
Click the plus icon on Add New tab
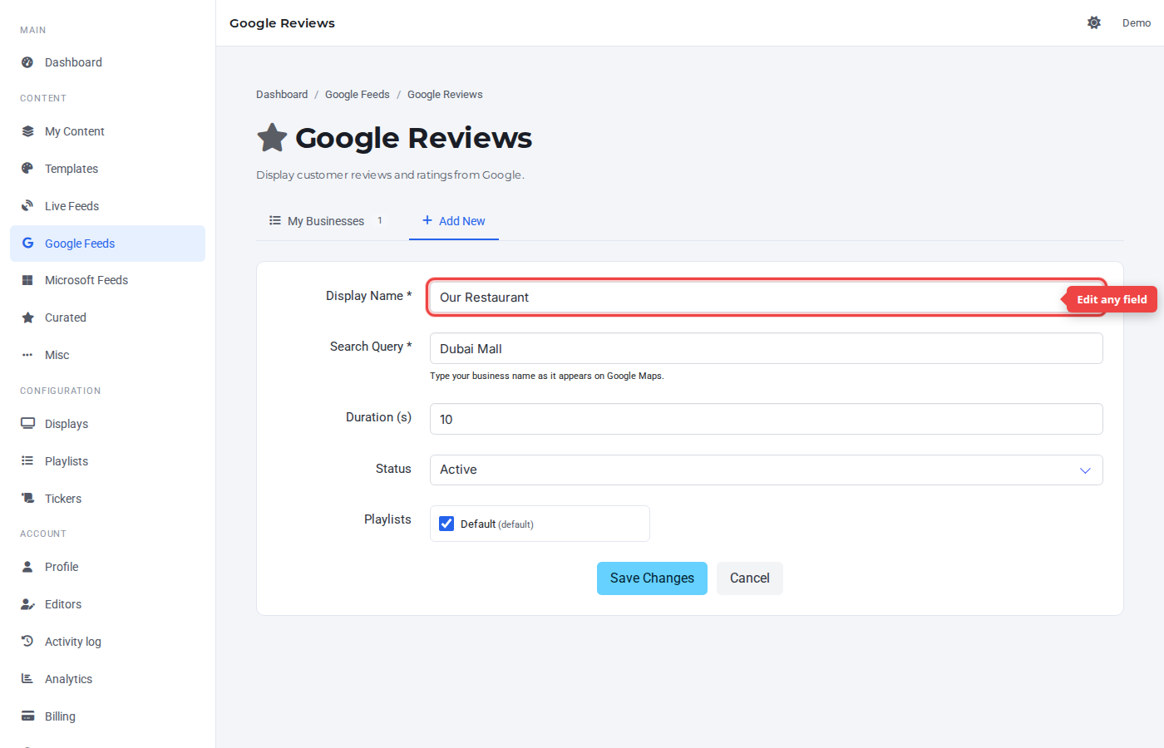pyautogui.click(x=427, y=220)
